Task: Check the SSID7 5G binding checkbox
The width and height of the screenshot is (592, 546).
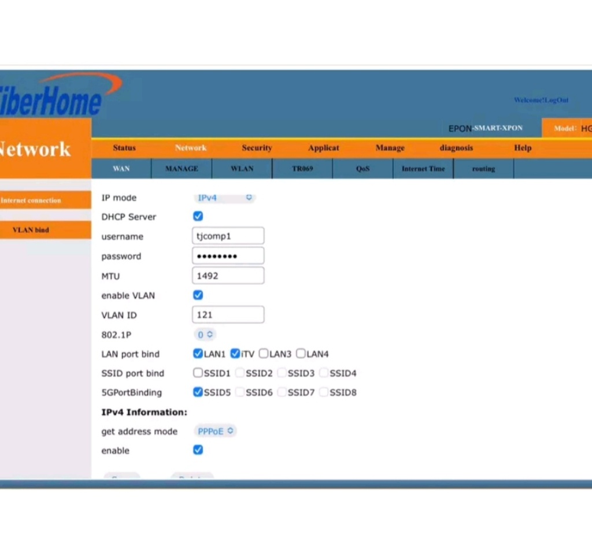Action: 282,392
